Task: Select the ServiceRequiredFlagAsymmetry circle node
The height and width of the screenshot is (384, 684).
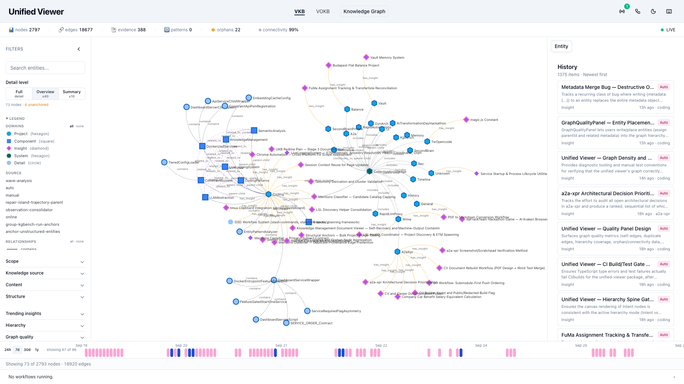Action: [x=307, y=311]
